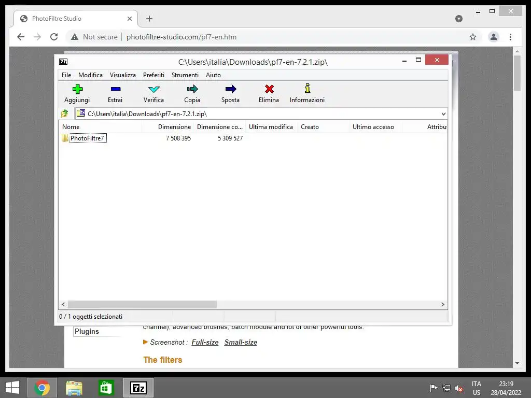Open the Aiuto menu

[213, 75]
